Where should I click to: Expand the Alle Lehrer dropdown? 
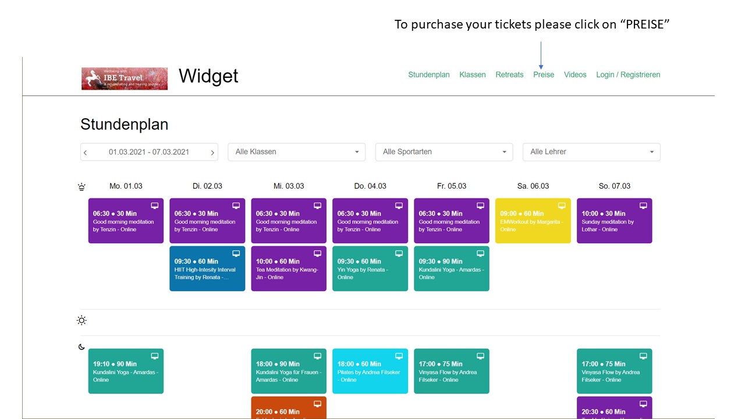coord(591,152)
